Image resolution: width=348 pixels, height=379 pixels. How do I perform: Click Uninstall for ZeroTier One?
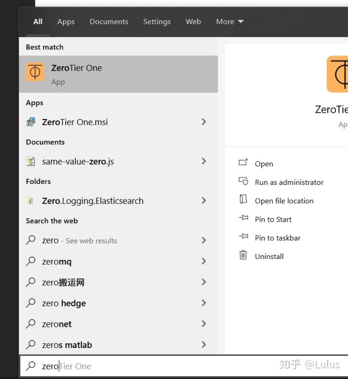pyautogui.click(x=269, y=256)
